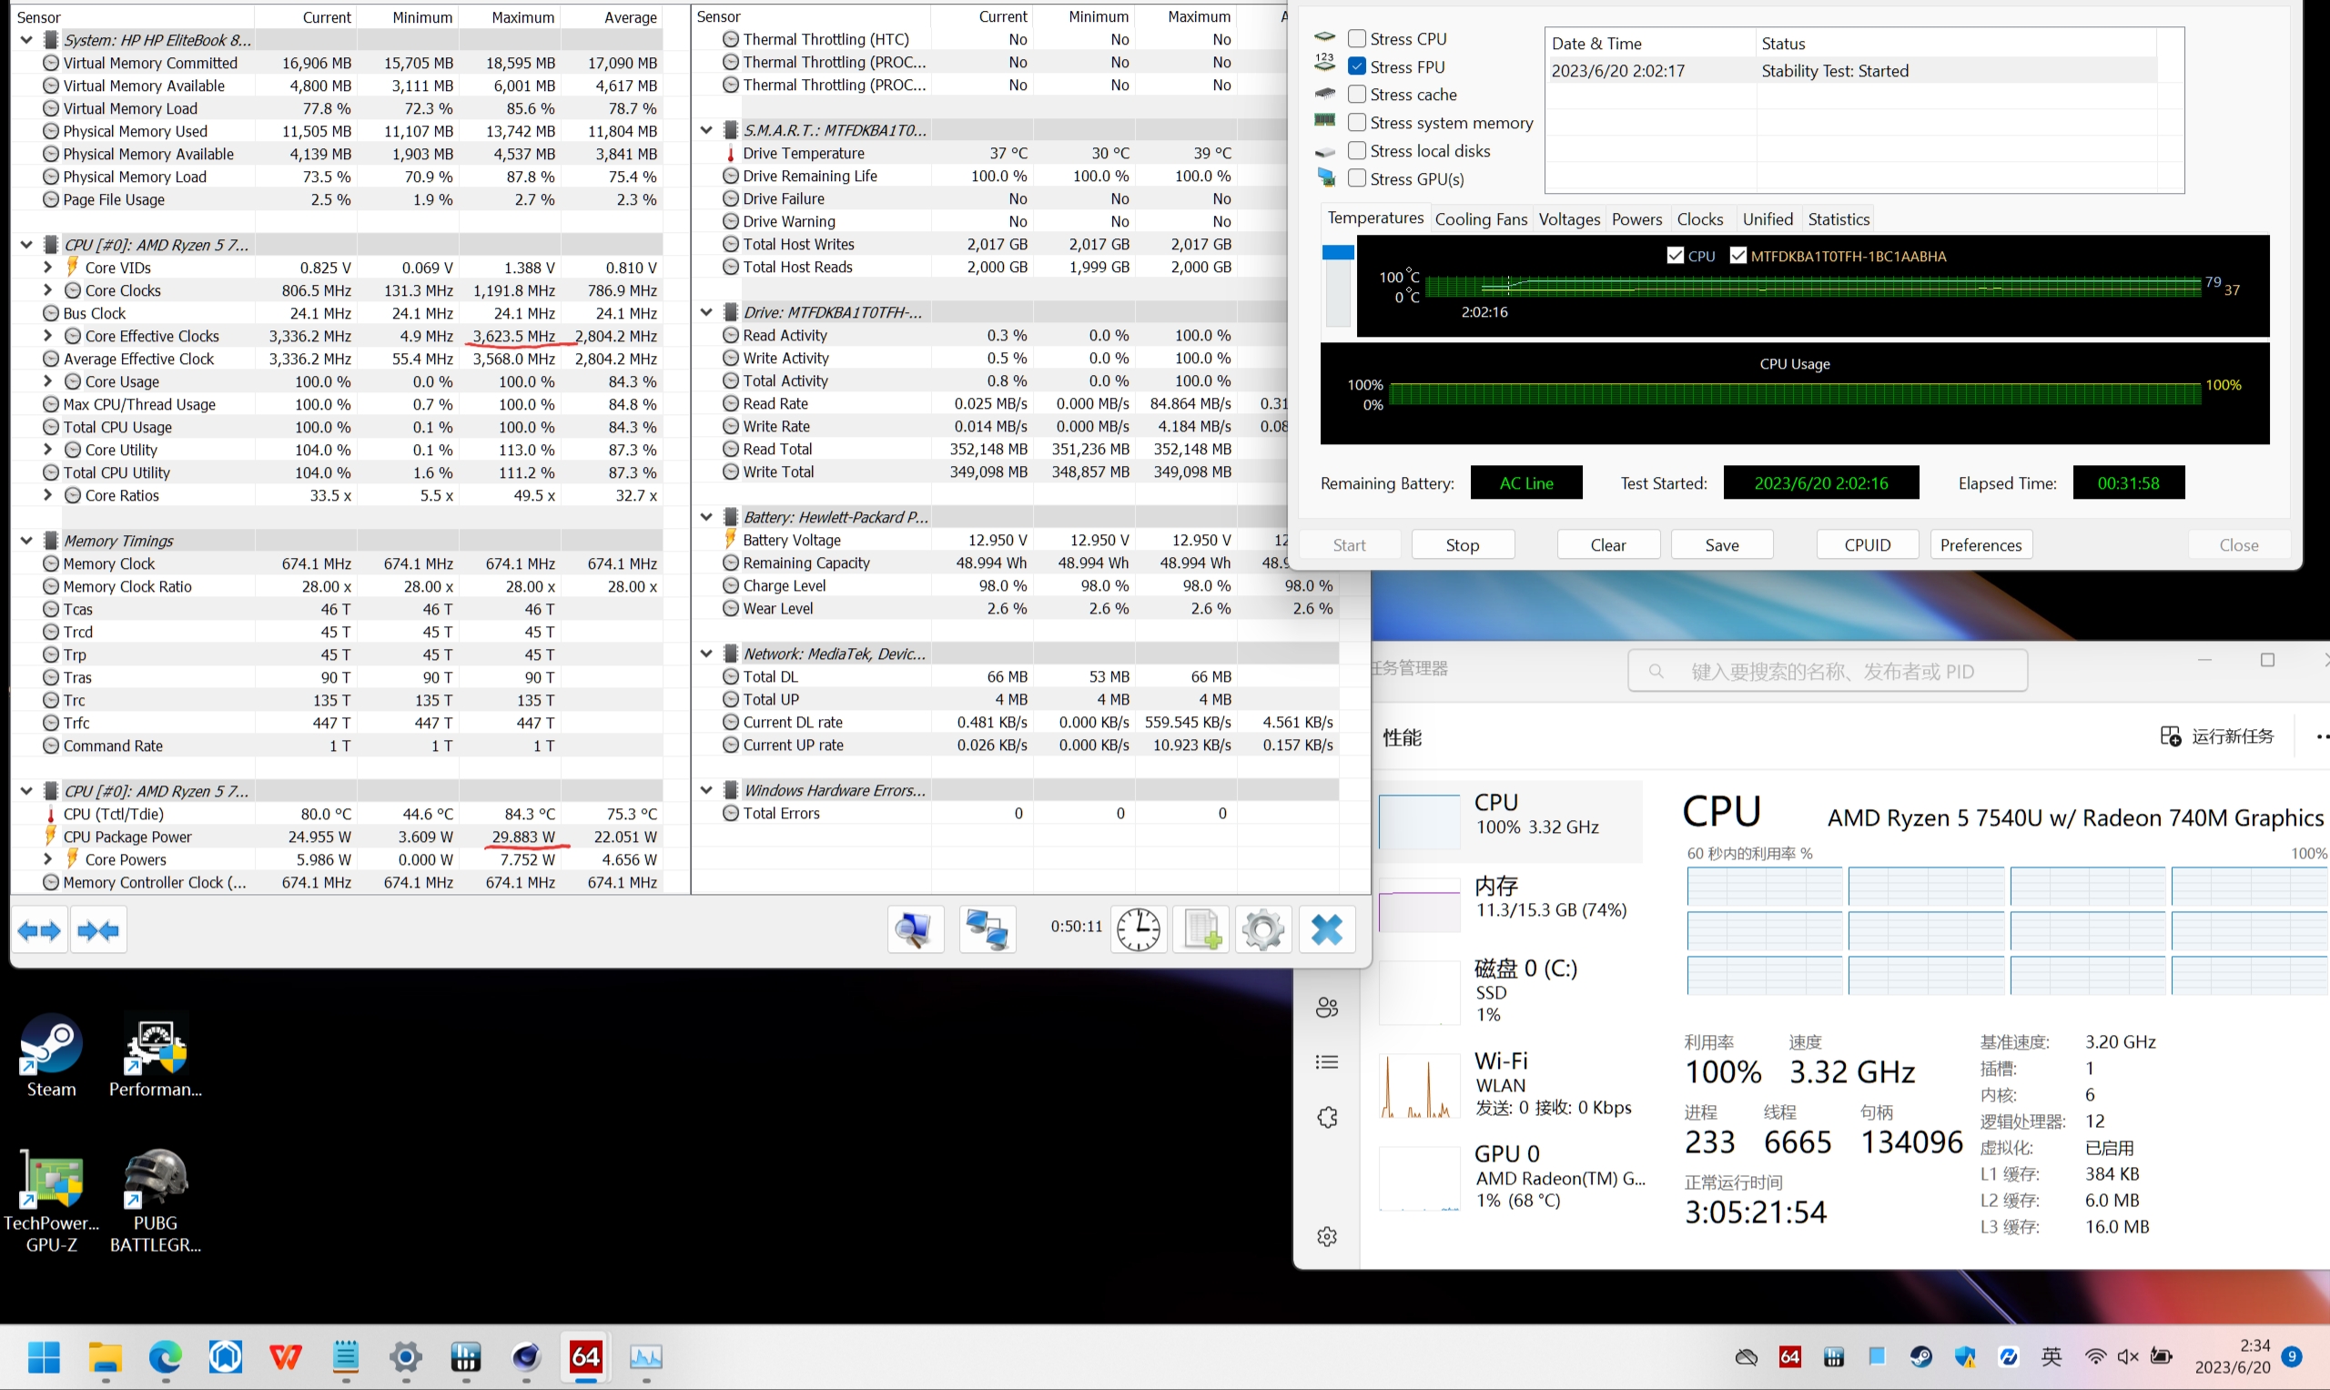Click the shrink columns arrows icon
The image size is (2330, 1390).
point(98,930)
